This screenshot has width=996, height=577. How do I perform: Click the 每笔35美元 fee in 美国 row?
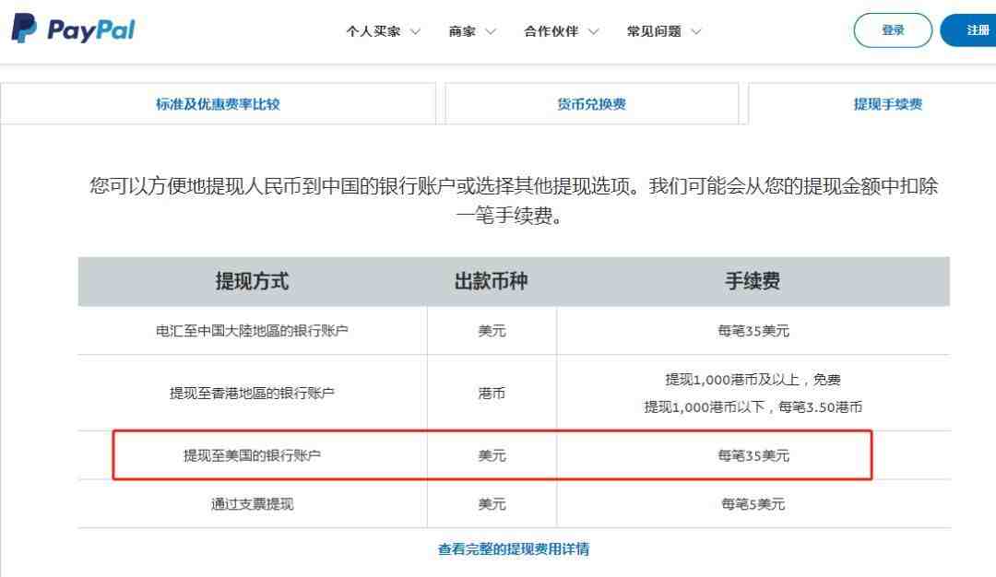tap(753, 455)
